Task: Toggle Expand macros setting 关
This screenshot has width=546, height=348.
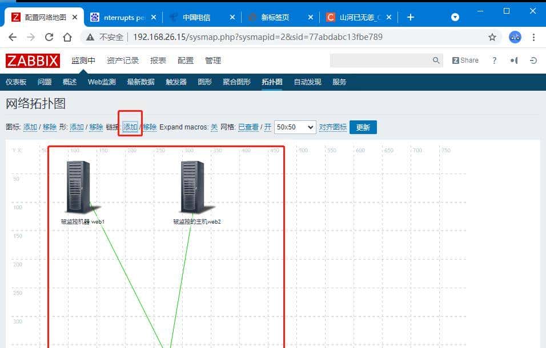Action: click(x=214, y=126)
